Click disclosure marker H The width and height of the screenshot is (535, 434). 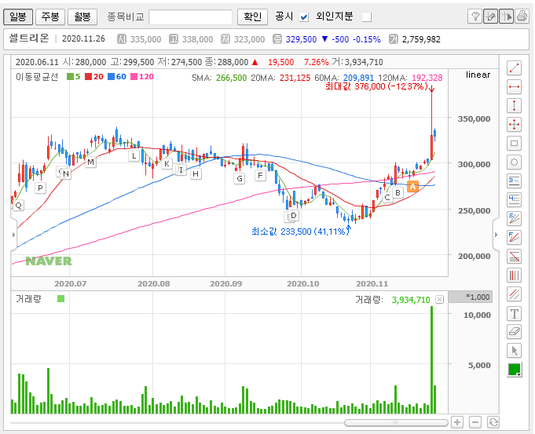tap(196, 174)
